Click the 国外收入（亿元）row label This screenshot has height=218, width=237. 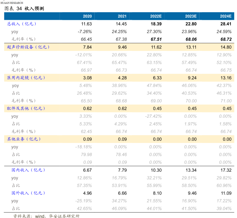[x=28, y=193]
